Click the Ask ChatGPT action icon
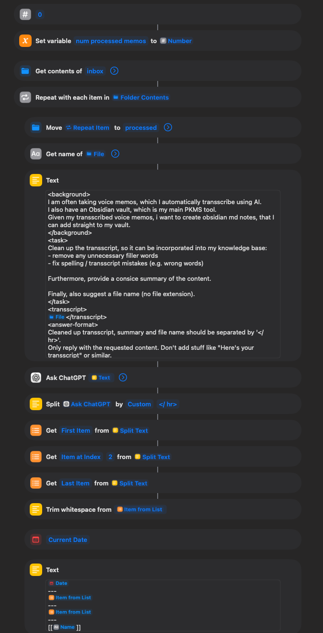Viewport: 323px width, 633px height. 36,378
